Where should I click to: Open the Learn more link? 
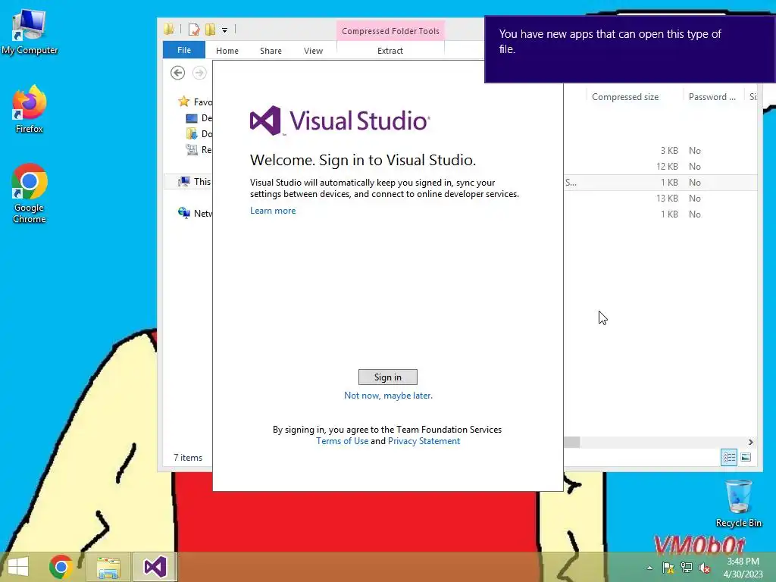(x=273, y=211)
